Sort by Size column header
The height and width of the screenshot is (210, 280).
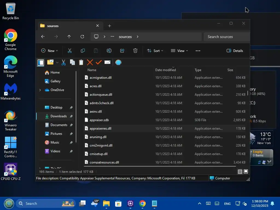(230, 70)
